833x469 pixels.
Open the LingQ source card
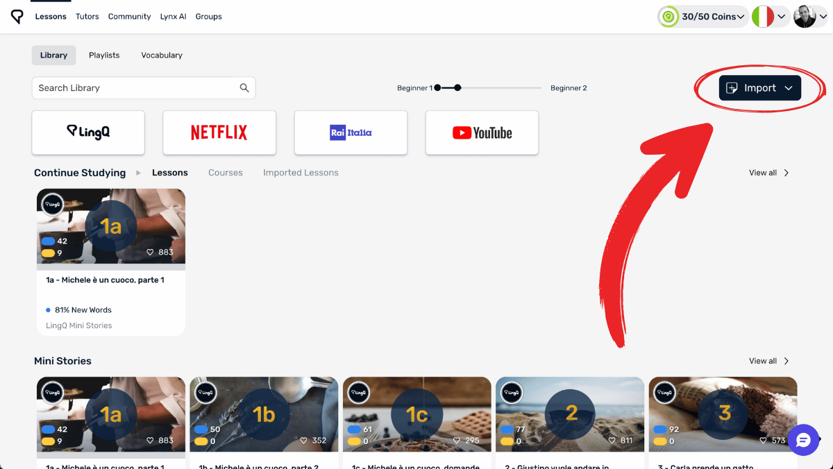pyautogui.click(x=88, y=133)
